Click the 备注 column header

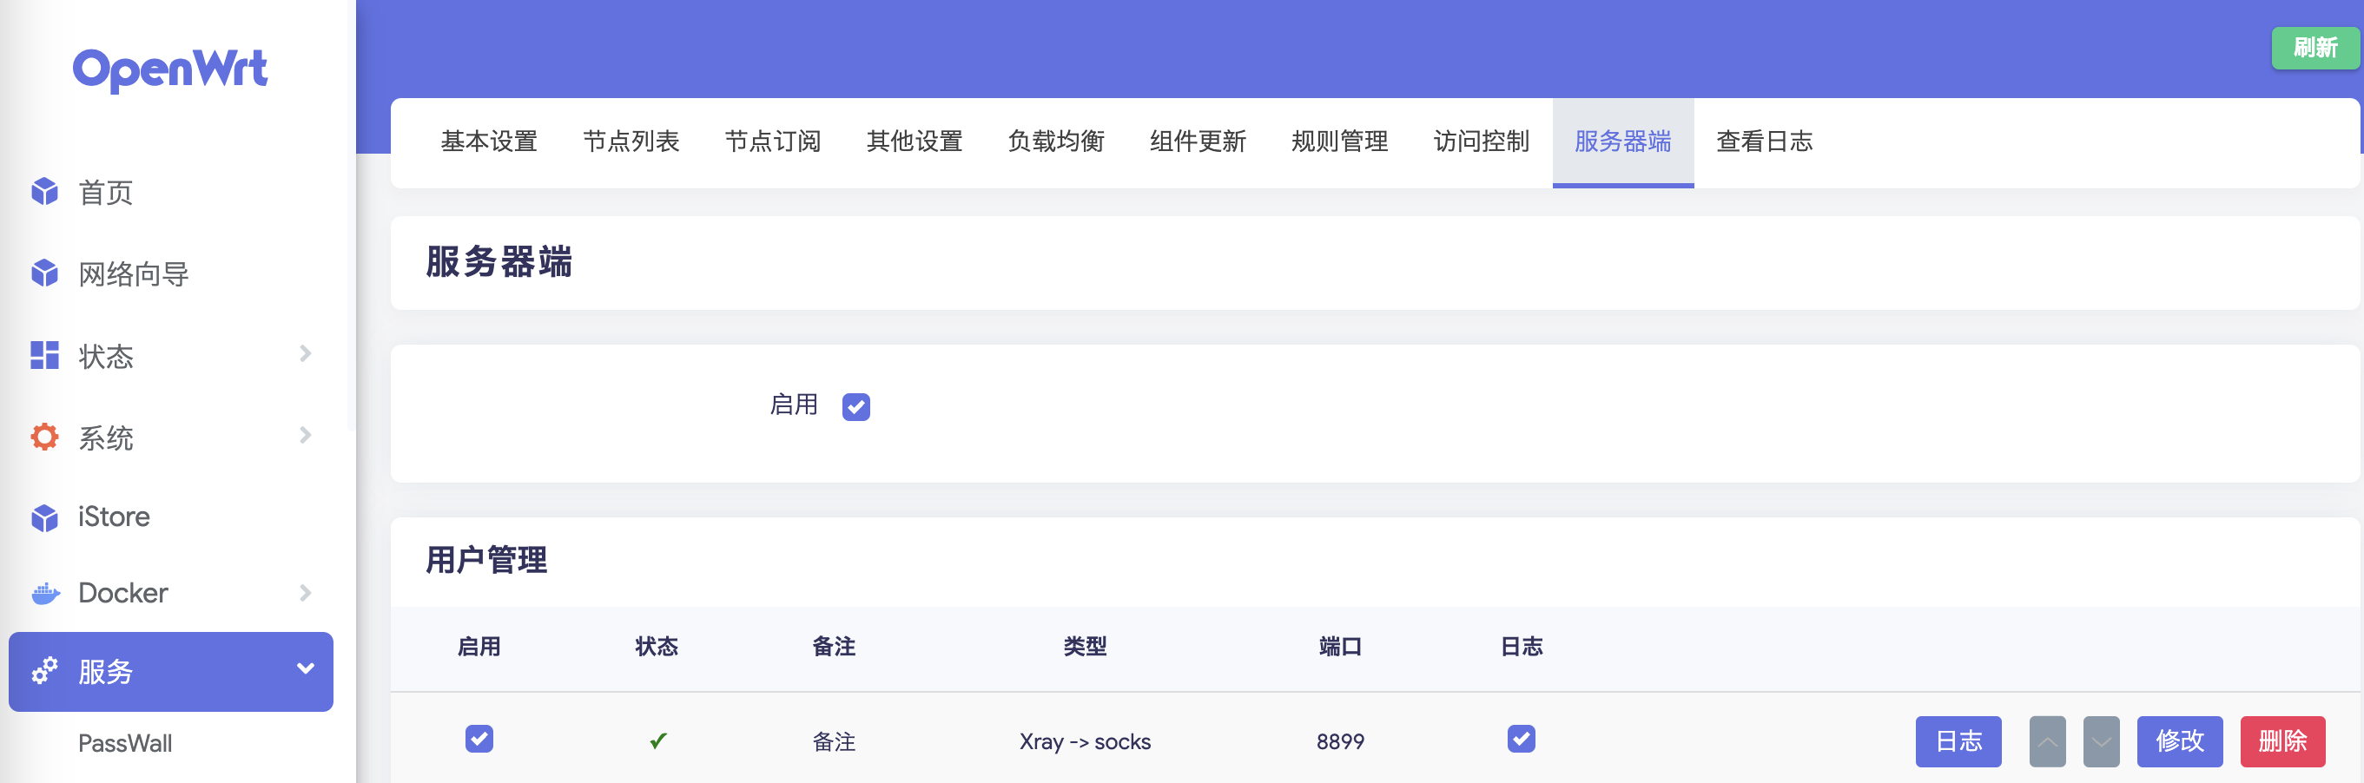click(x=833, y=647)
